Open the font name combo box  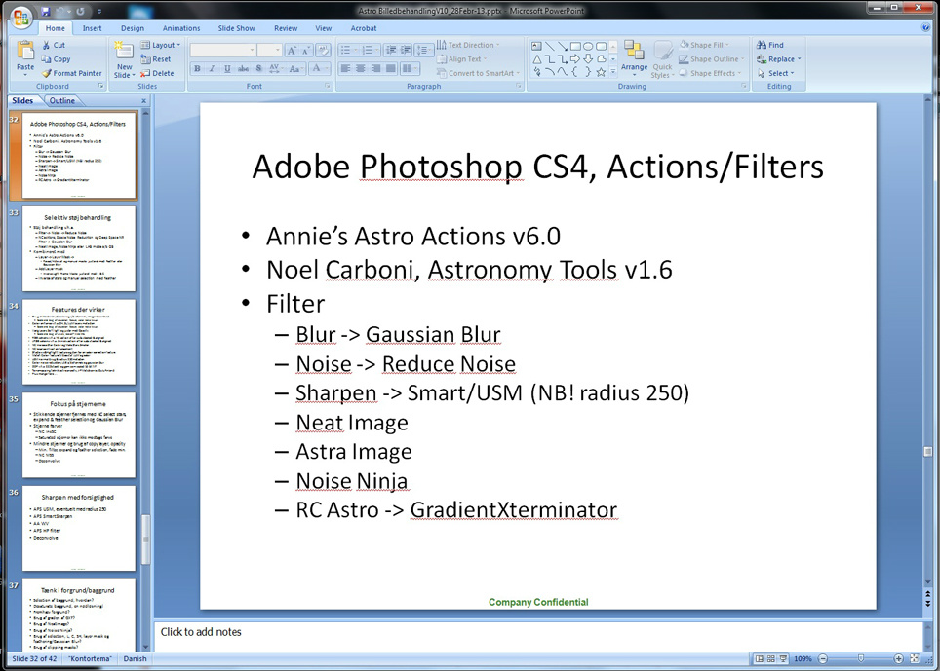(223, 51)
